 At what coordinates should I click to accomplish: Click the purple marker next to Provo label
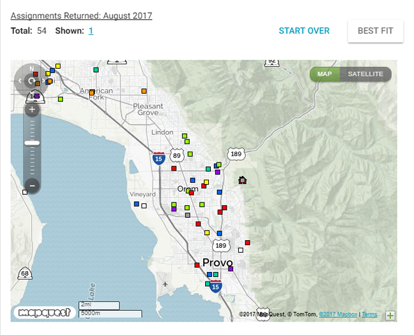(231, 269)
